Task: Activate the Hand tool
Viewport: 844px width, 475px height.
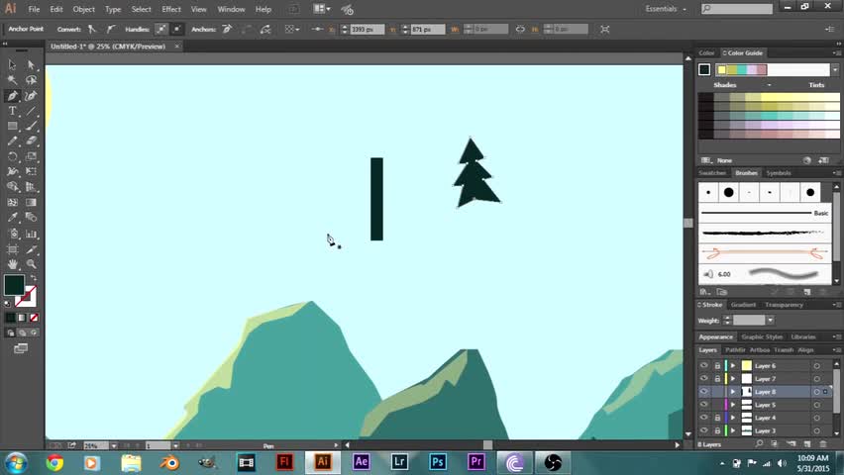Action: click(12, 264)
